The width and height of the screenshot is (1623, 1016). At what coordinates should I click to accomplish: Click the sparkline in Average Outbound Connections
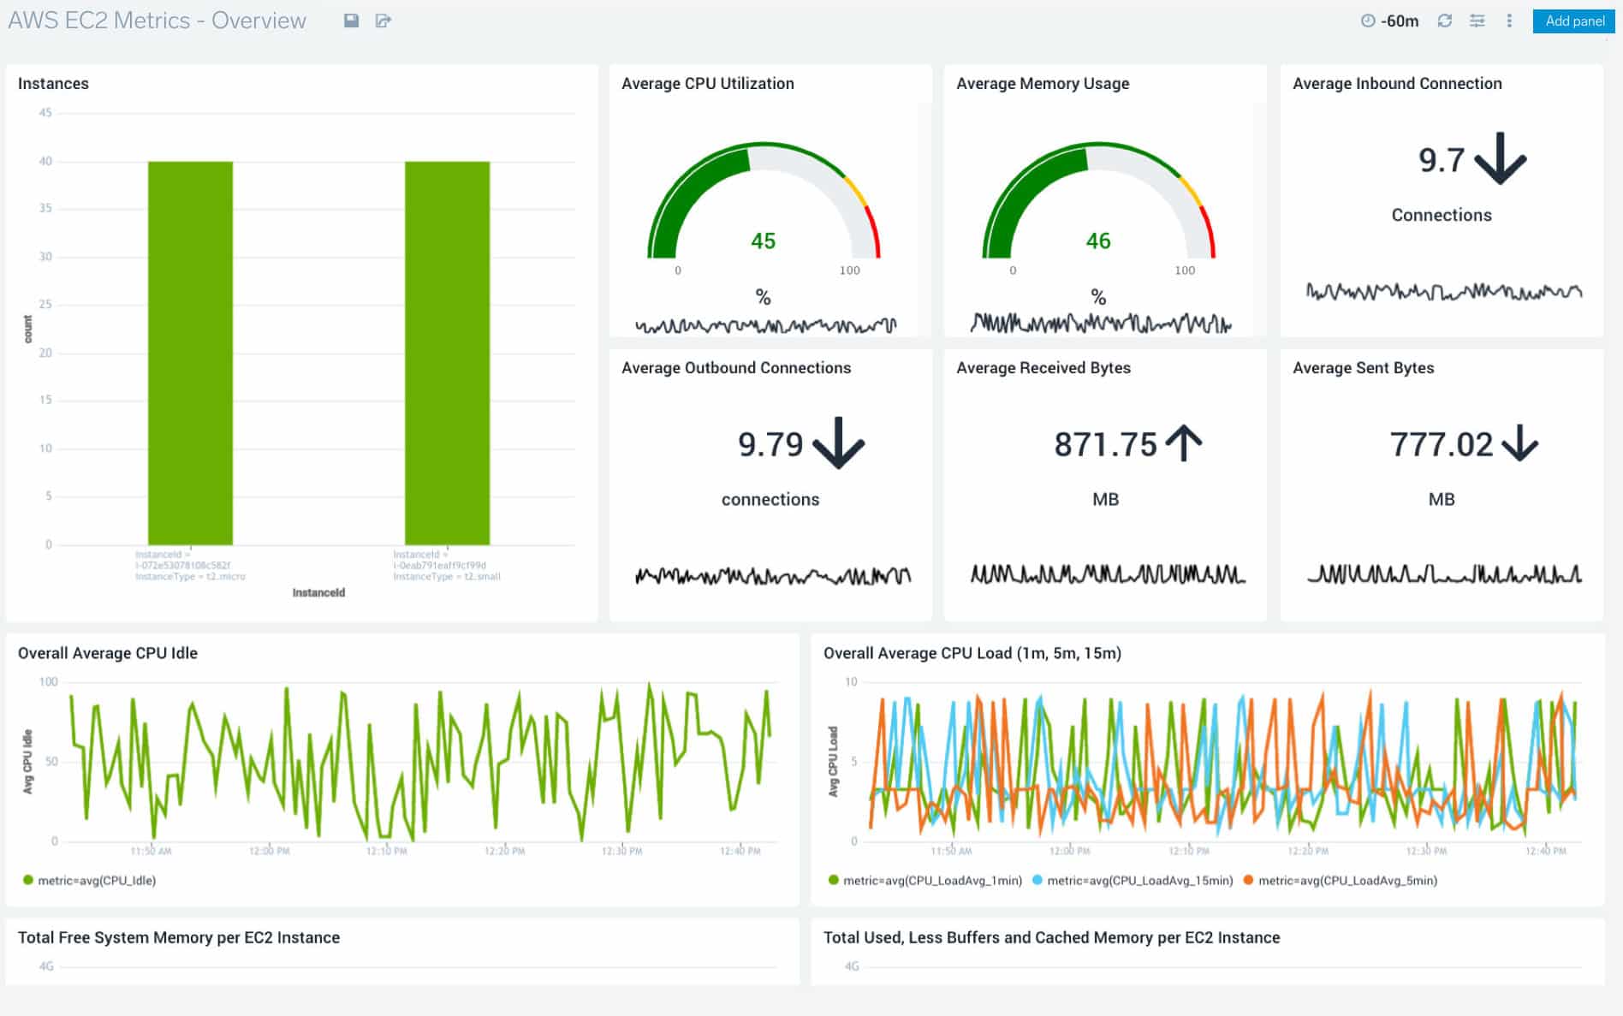tap(773, 576)
